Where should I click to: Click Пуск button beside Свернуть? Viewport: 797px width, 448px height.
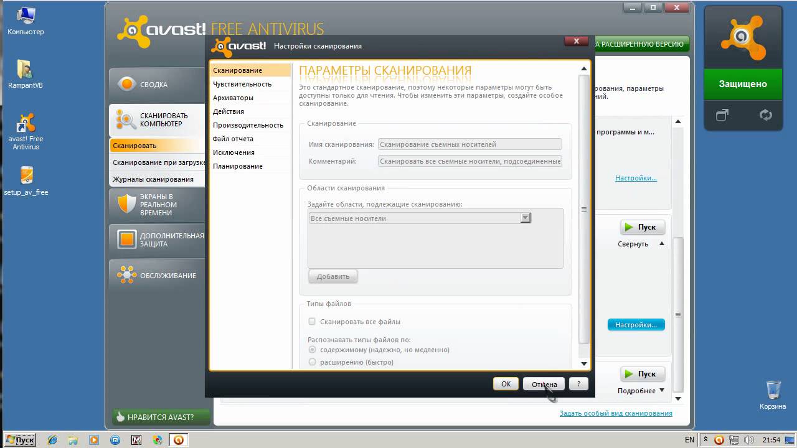(643, 227)
